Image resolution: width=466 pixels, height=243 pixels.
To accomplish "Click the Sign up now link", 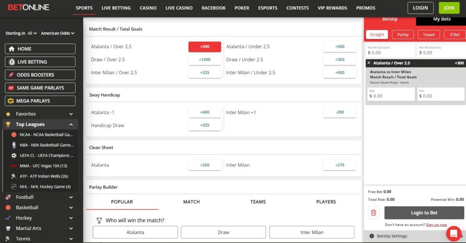I will [436, 225].
